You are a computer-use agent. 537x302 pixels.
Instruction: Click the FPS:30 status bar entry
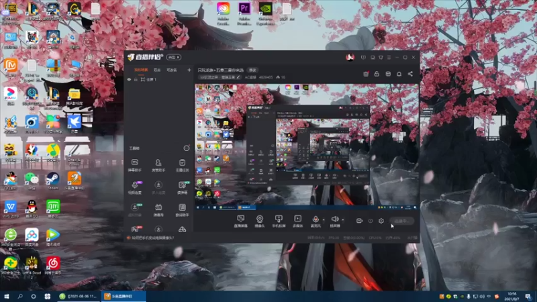[334, 238]
